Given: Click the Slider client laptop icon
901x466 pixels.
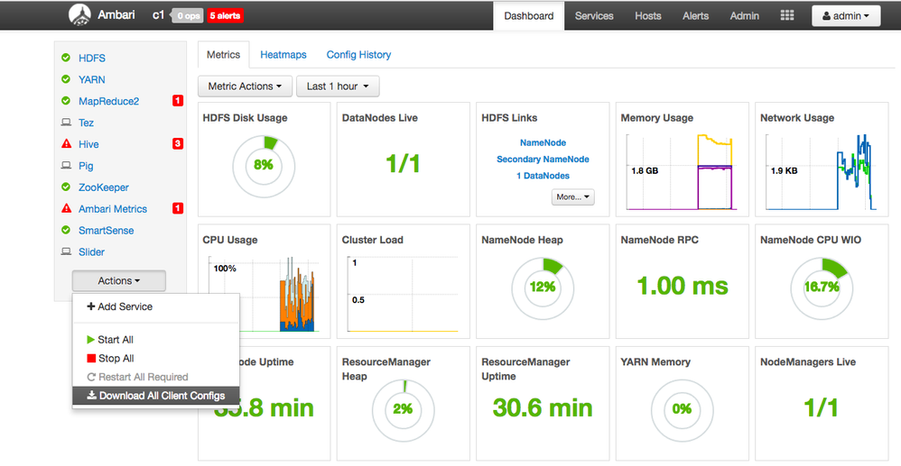Looking at the screenshot, I should [x=66, y=251].
